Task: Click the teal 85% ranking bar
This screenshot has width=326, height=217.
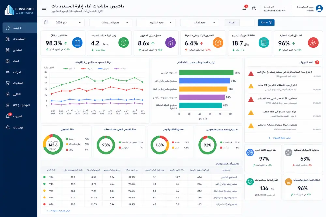Action: tap(200, 105)
